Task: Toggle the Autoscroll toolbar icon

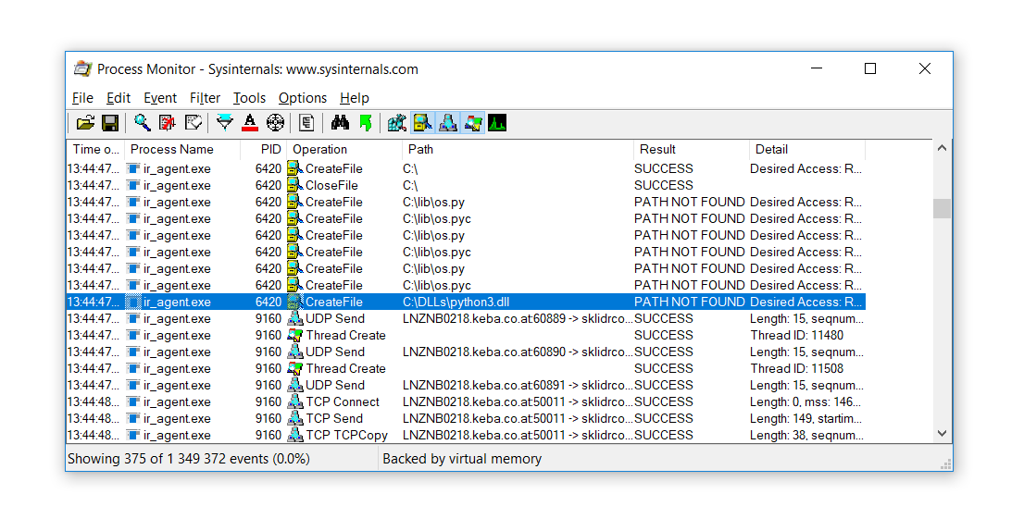Action: tap(168, 123)
